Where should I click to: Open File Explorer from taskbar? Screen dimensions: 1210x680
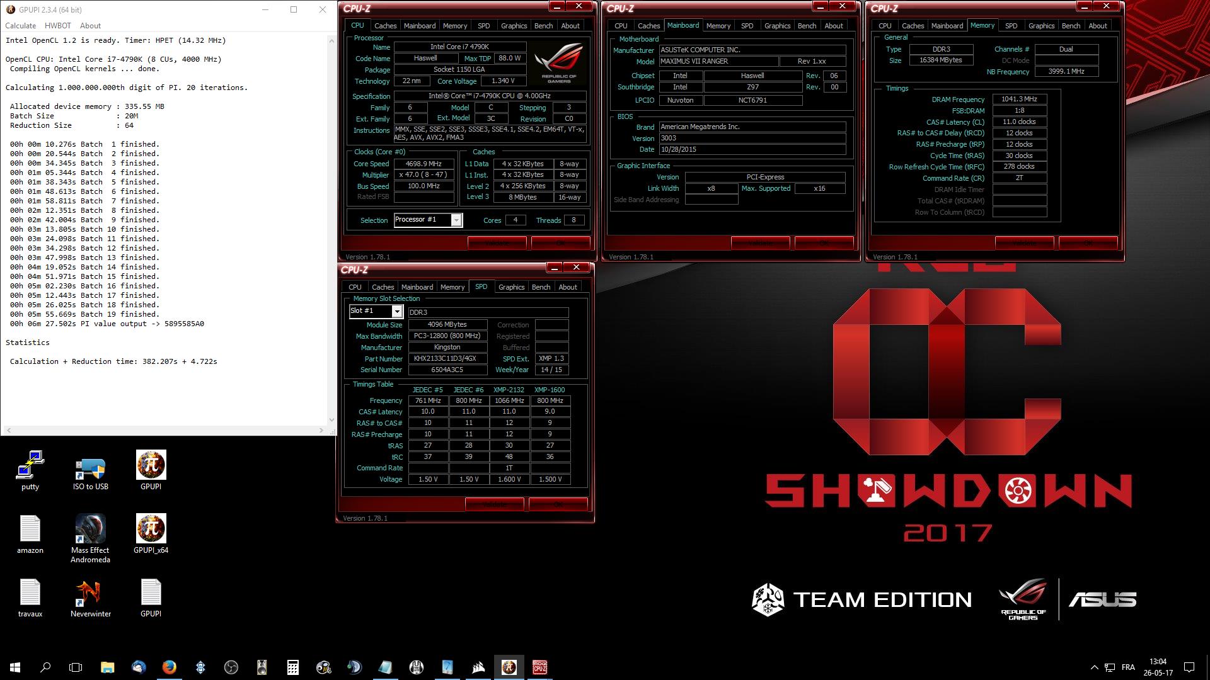(107, 667)
